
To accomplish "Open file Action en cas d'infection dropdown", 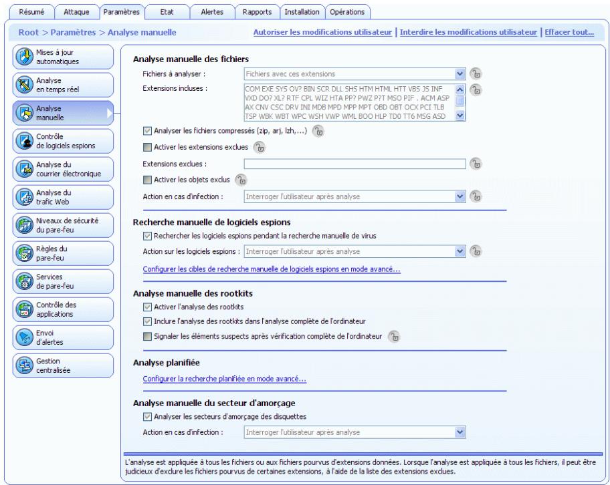I will [354, 196].
